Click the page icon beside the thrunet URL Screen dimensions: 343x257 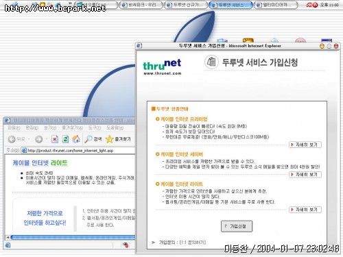pos(24,151)
